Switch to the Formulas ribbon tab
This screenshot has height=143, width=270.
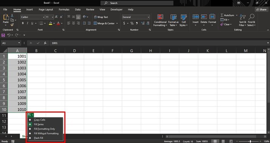(64, 9)
